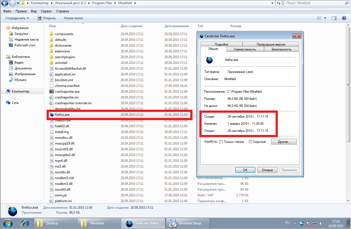Screen dimensions: 351x229
Task: Show the preview pane using the toolbar icon
Action: tap(334, 18)
